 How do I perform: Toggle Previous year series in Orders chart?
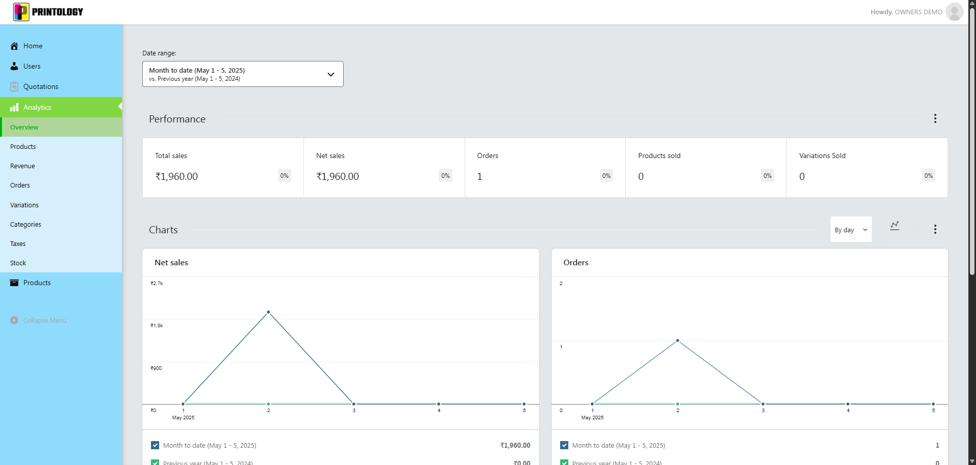[564, 462]
